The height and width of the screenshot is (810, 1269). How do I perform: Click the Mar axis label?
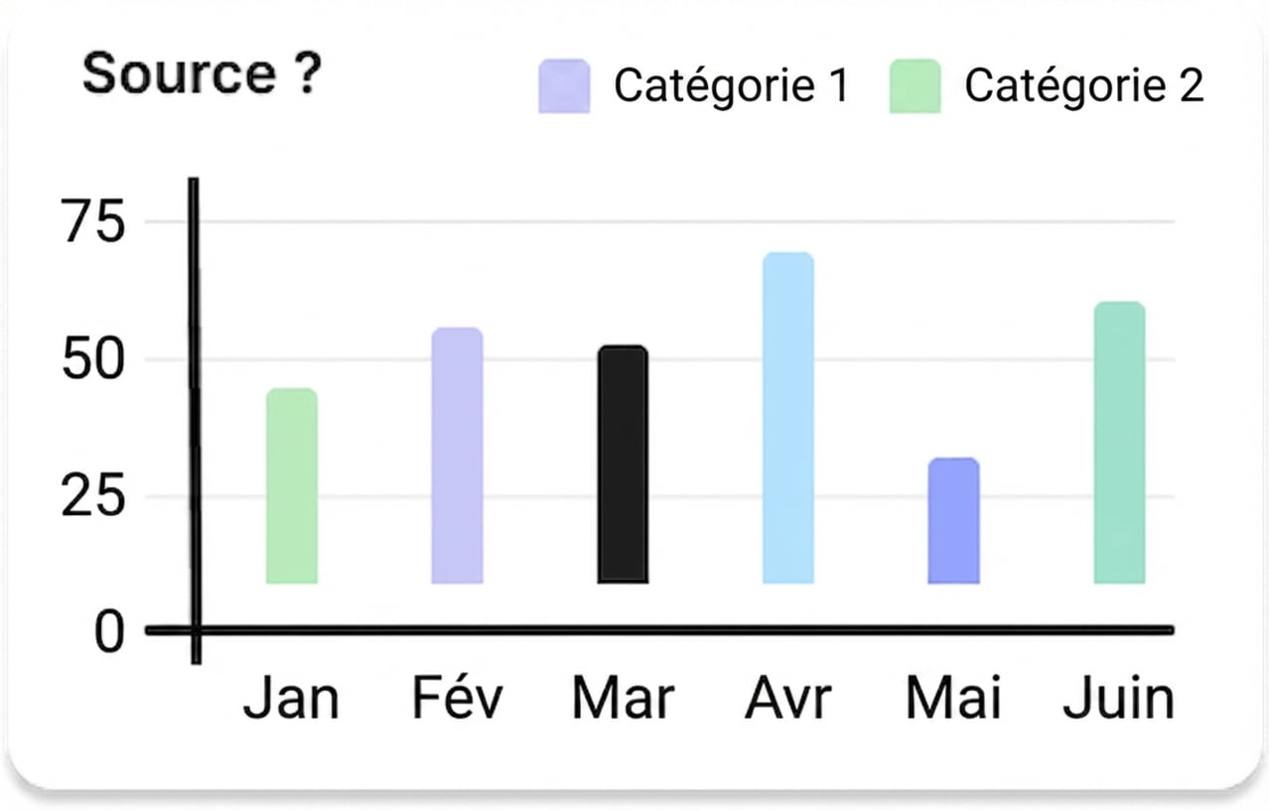pyautogui.click(x=624, y=699)
